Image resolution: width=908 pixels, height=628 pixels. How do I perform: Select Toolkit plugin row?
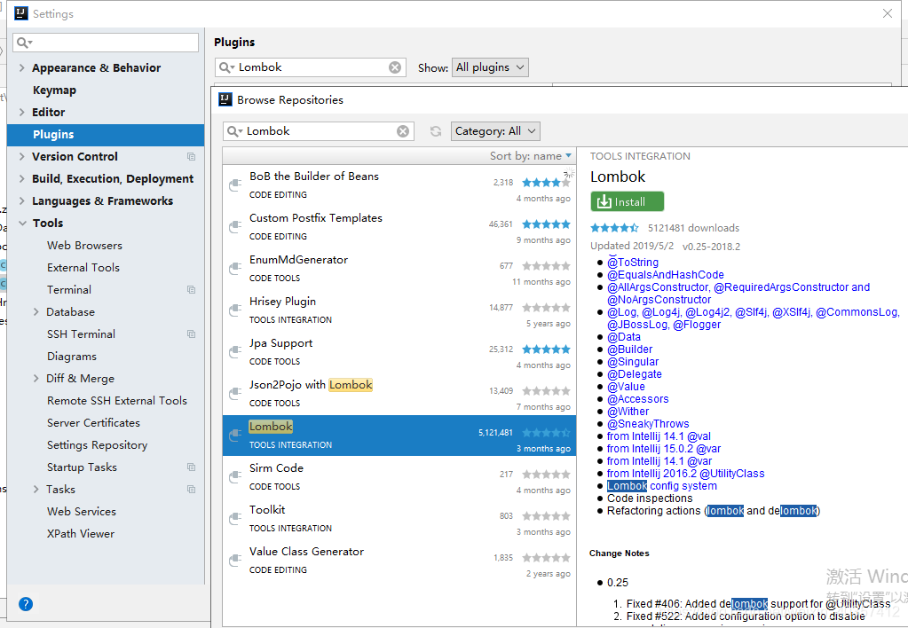click(x=399, y=519)
